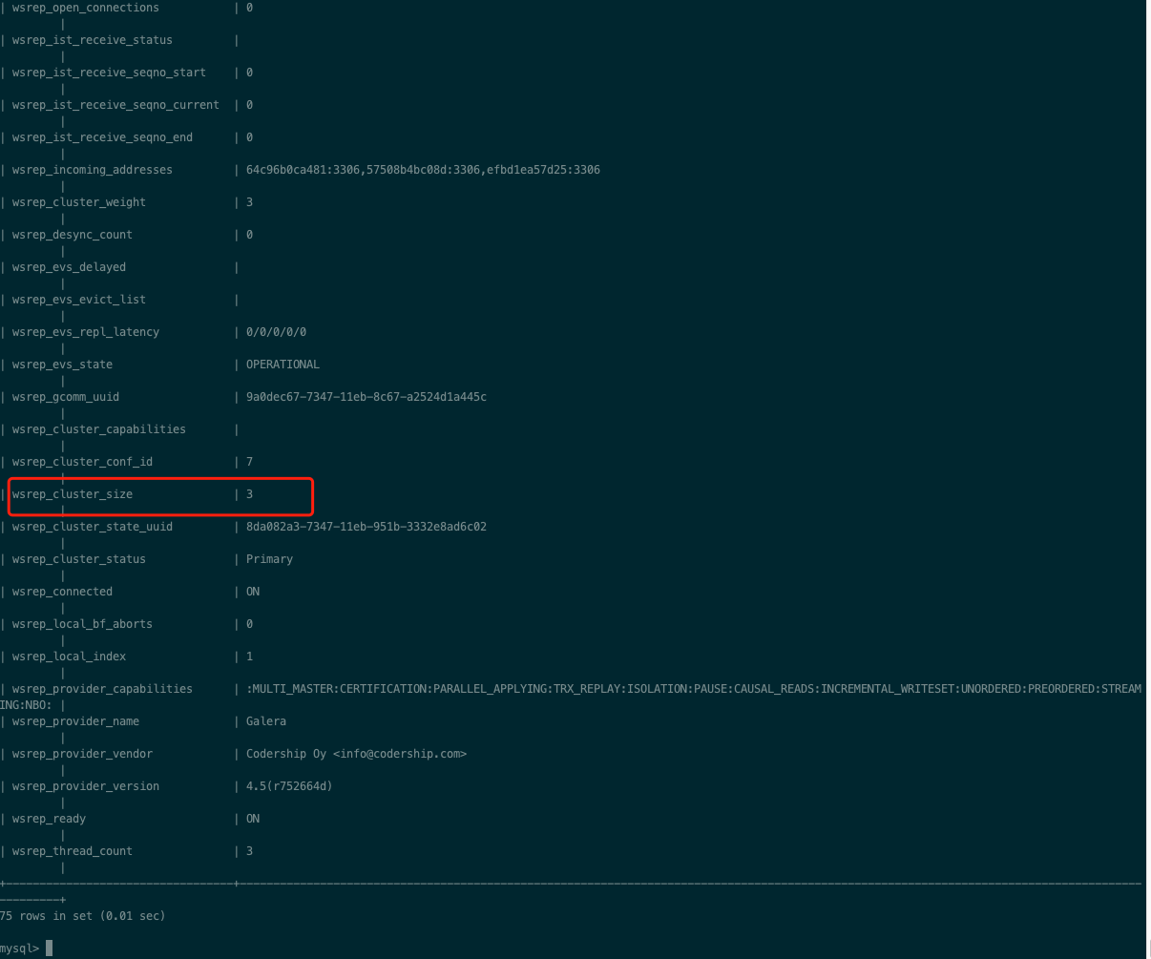This screenshot has width=1151, height=959.
Task: Click wsrep_cluster_conf_id variable name
Action: (82, 462)
